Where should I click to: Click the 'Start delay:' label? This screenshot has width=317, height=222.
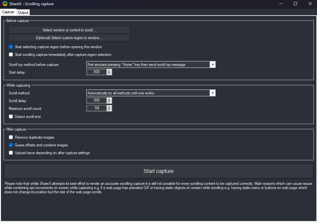click(x=17, y=72)
